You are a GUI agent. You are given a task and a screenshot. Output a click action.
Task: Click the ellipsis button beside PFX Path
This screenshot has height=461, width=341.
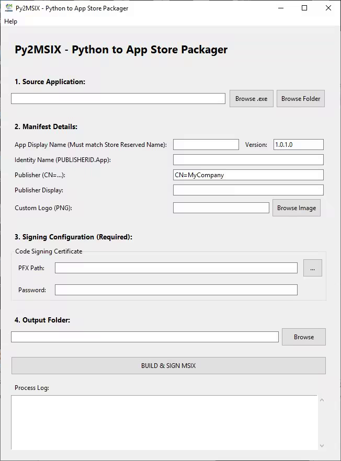pos(312,268)
